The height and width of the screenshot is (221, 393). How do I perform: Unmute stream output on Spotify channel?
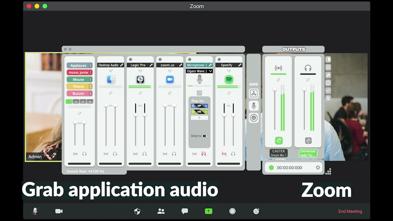click(x=224, y=154)
